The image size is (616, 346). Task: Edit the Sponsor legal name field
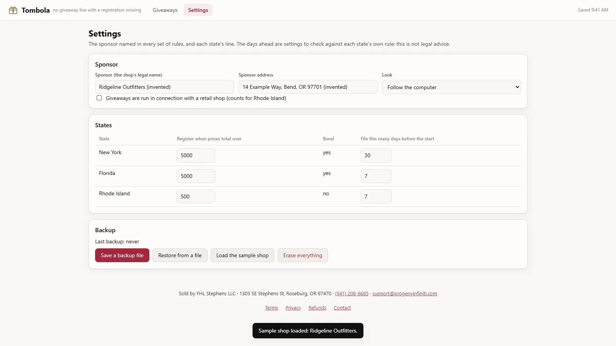coord(164,87)
